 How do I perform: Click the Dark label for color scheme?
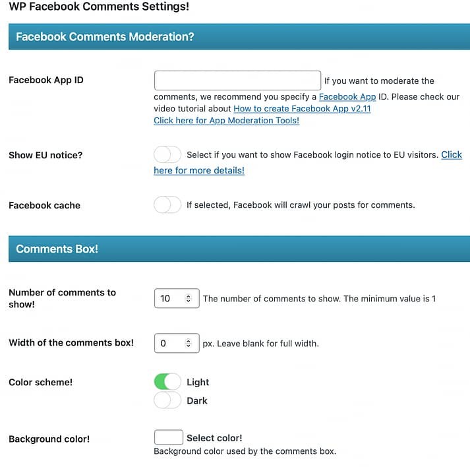click(x=197, y=400)
